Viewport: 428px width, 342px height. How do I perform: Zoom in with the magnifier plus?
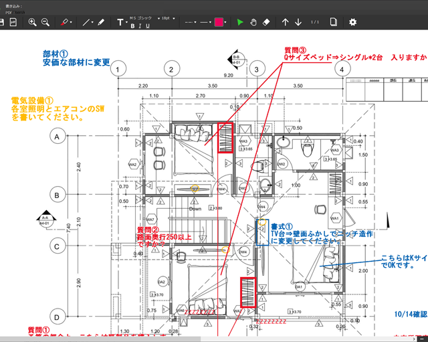click(32, 22)
